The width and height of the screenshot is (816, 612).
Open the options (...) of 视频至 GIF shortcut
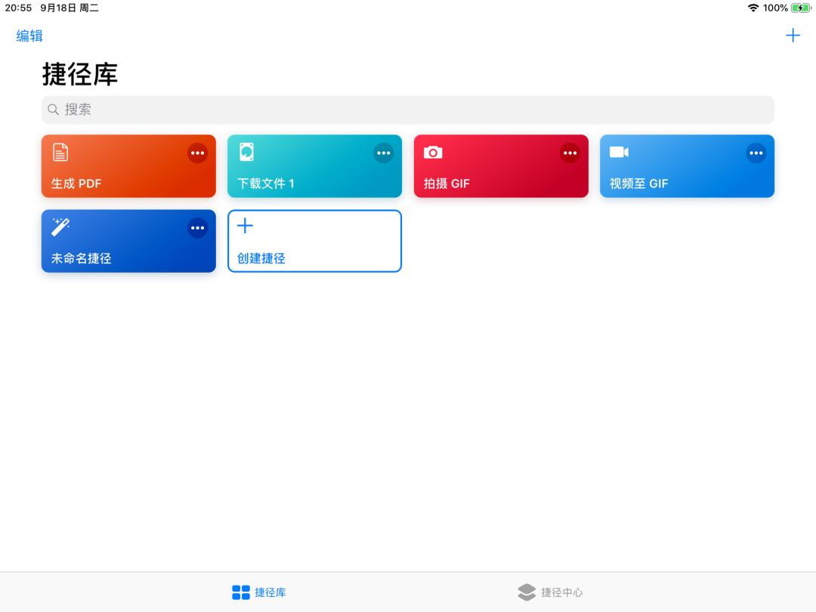[x=756, y=153]
